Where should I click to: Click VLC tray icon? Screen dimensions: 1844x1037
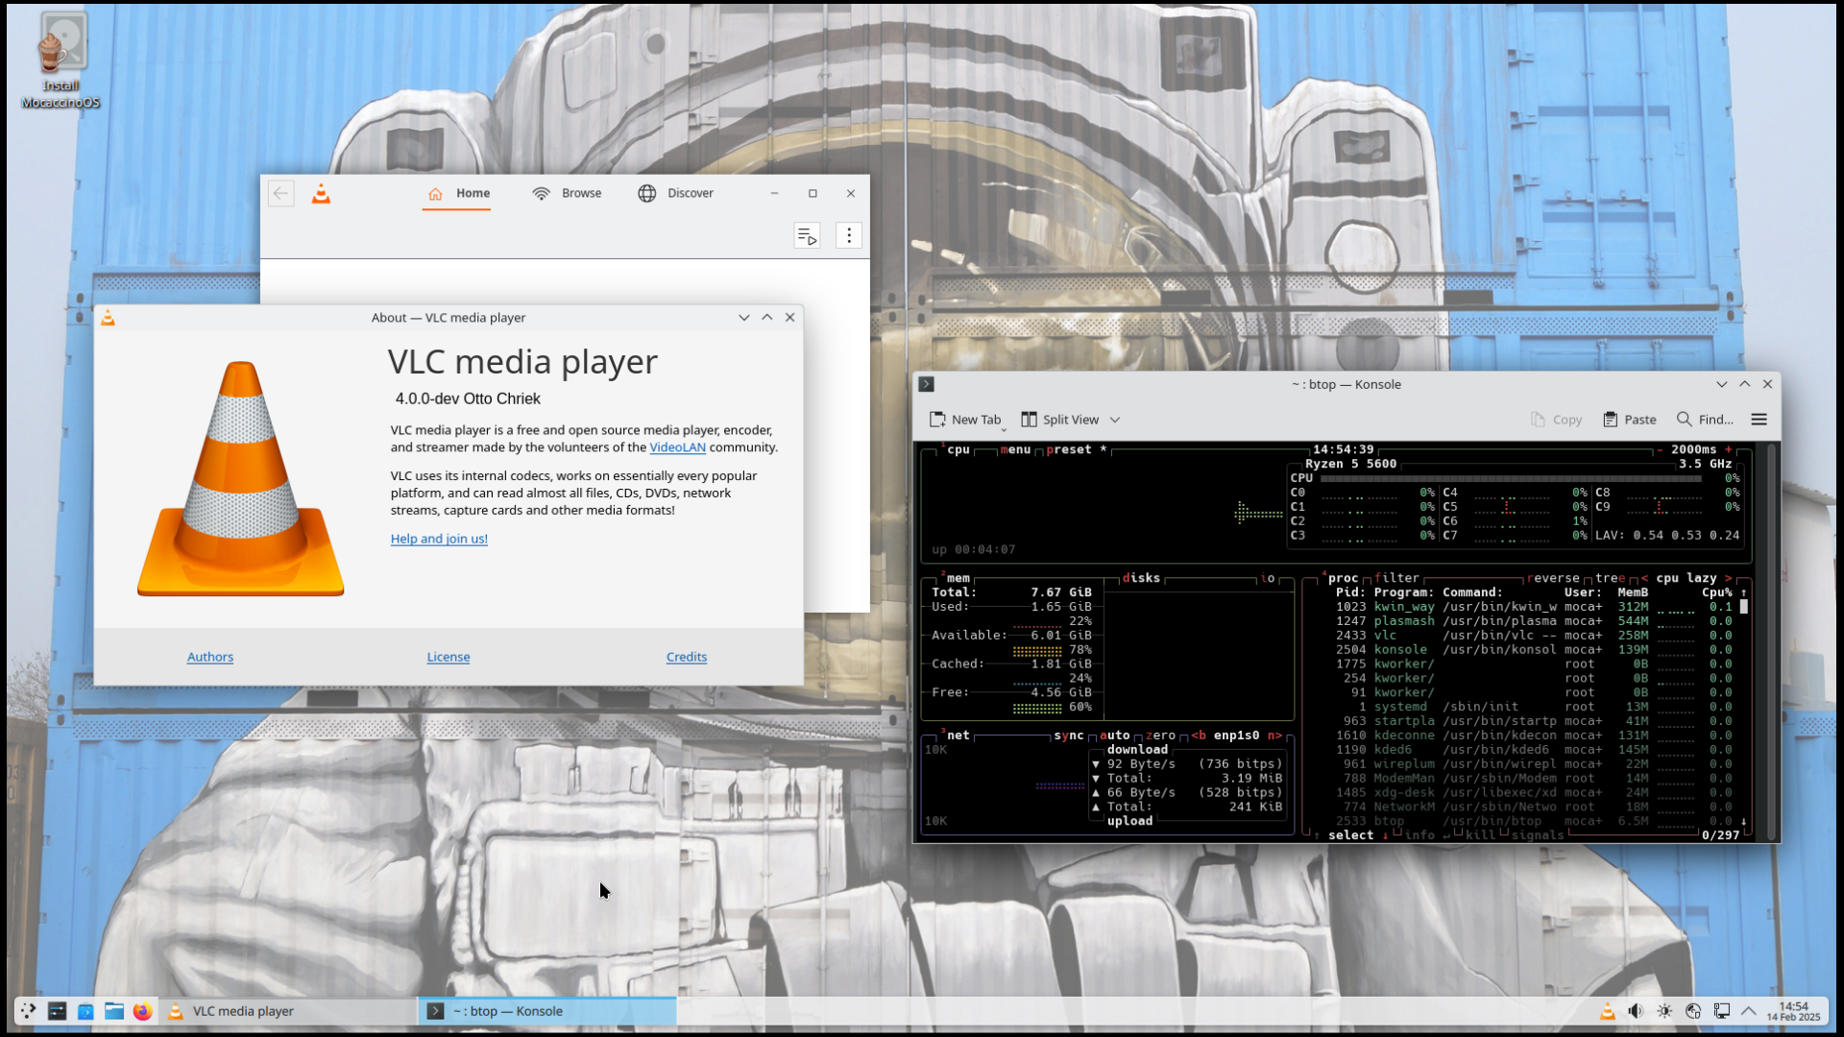(1607, 1011)
